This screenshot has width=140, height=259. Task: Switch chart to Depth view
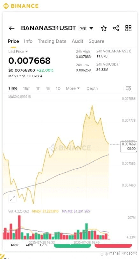pos(92,88)
